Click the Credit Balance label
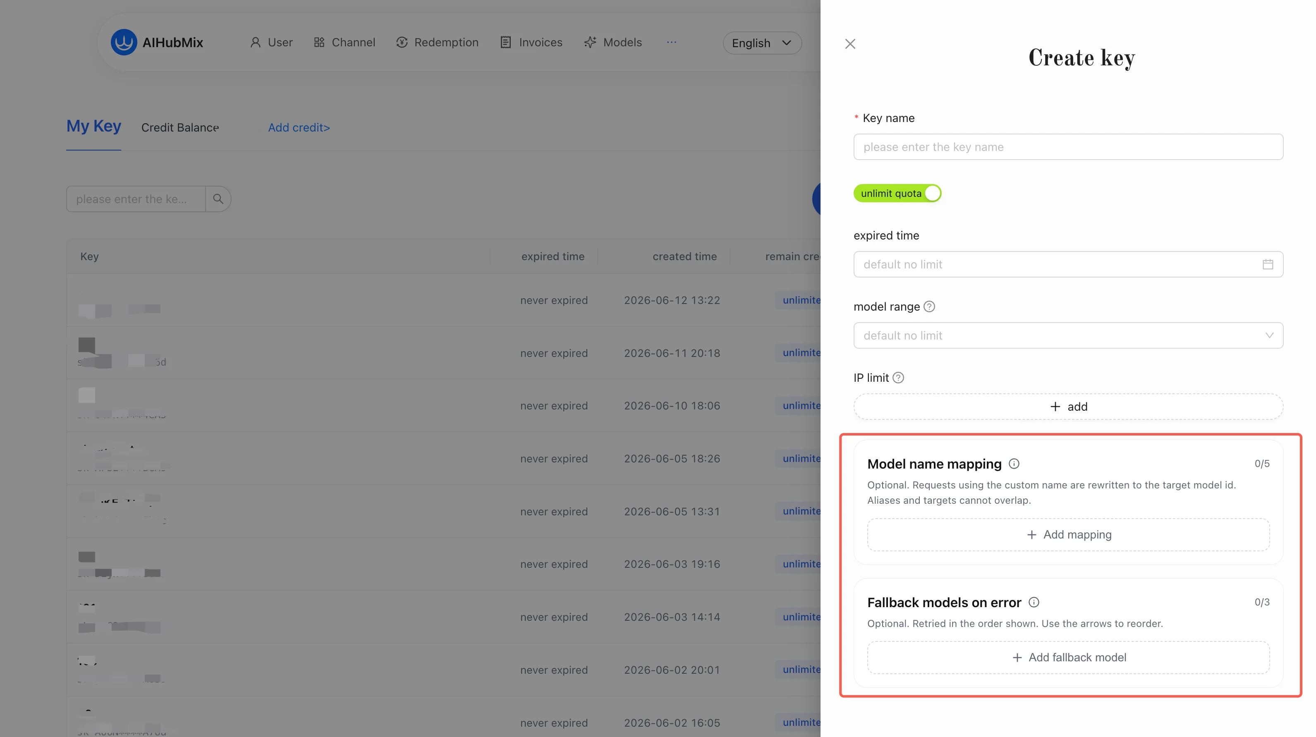1316x737 pixels. (180, 128)
